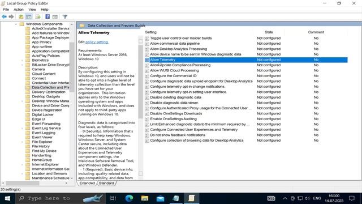Click the description pane scroll up arrow

click(140, 41)
